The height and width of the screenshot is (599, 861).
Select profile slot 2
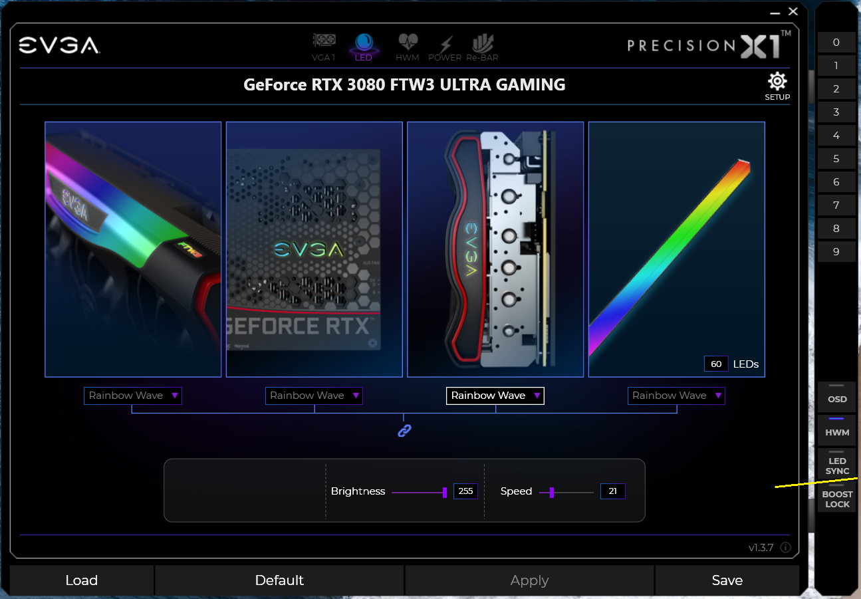coord(836,89)
